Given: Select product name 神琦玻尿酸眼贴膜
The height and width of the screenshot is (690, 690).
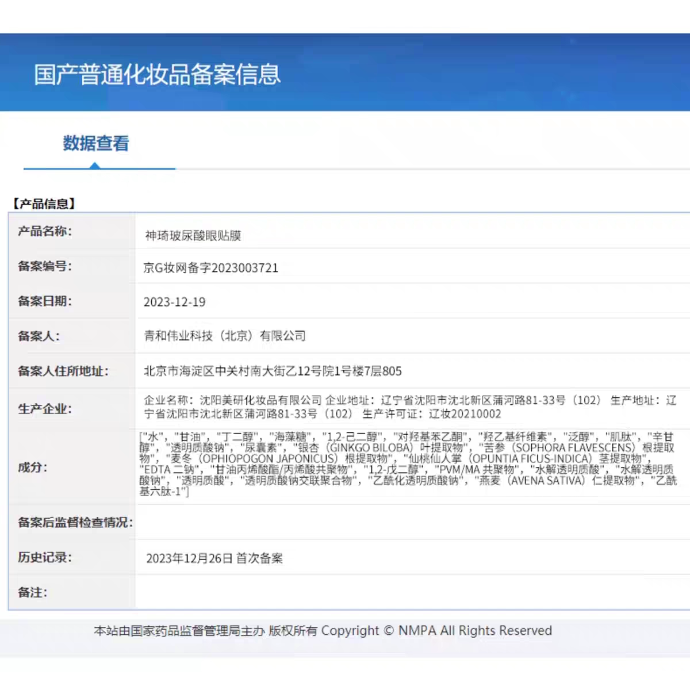Looking at the screenshot, I should pos(193,236).
